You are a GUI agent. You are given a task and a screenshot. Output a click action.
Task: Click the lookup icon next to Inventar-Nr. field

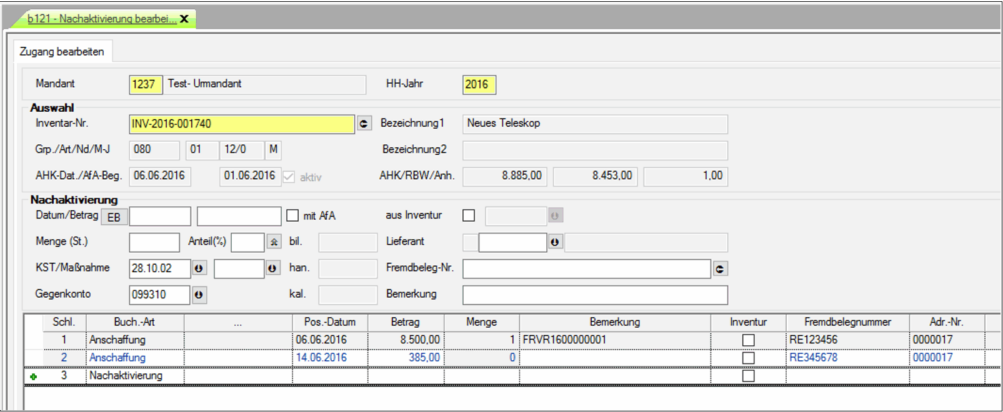pyautogui.click(x=364, y=124)
